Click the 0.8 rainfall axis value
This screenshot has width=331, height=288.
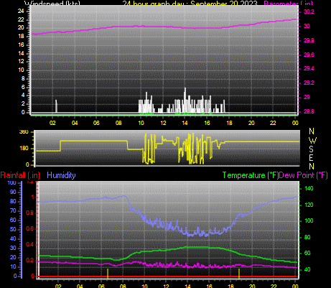coord(29,213)
